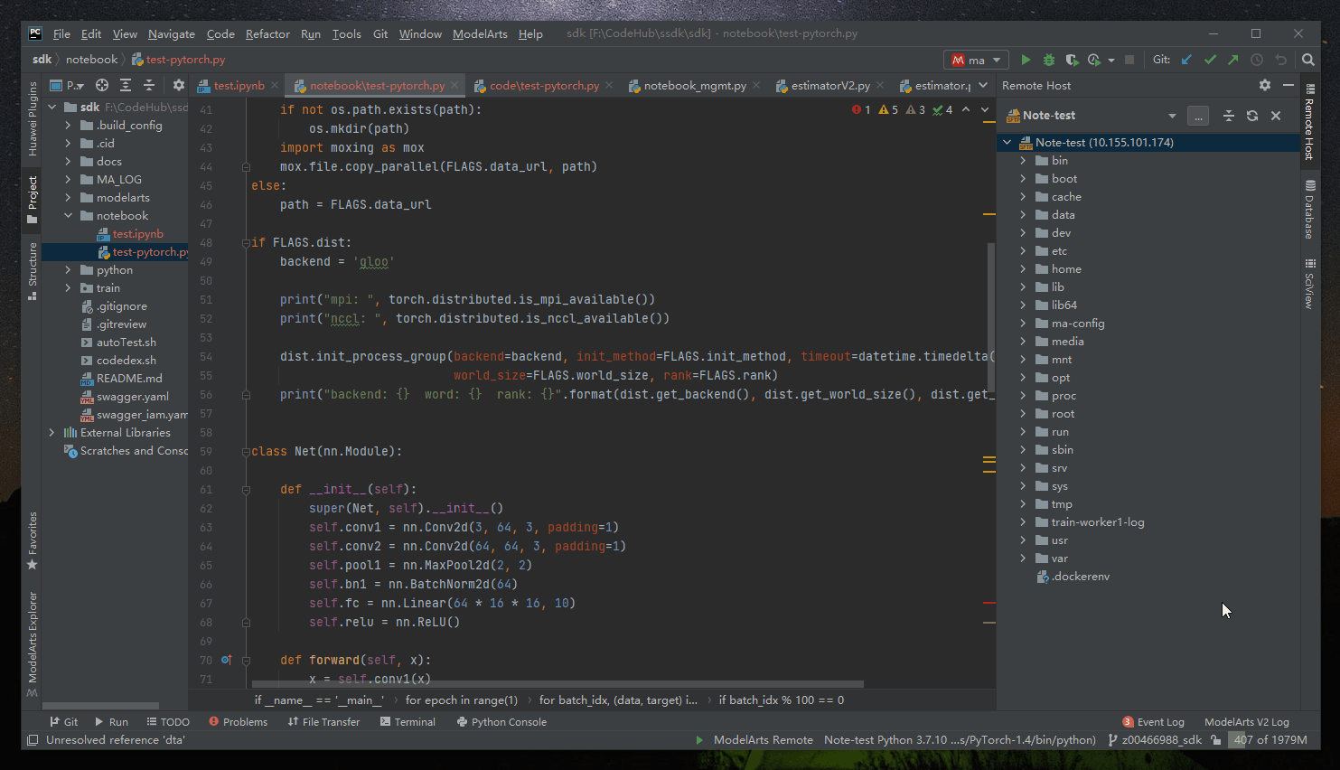Start debugging with the green bug icon

[x=1048, y=60]
